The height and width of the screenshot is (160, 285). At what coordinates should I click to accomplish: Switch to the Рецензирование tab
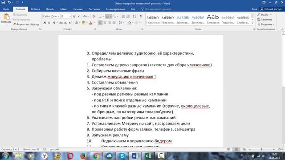pos(115,9)
